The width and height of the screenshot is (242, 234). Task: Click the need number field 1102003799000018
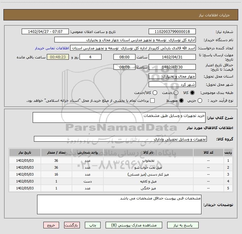(x=172, y=32)
